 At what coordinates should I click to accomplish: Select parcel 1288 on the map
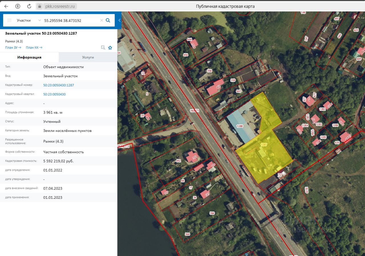tap(240, 126)
